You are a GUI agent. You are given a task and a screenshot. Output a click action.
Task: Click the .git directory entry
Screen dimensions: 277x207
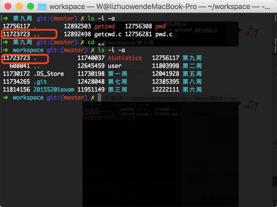(40, 82)
